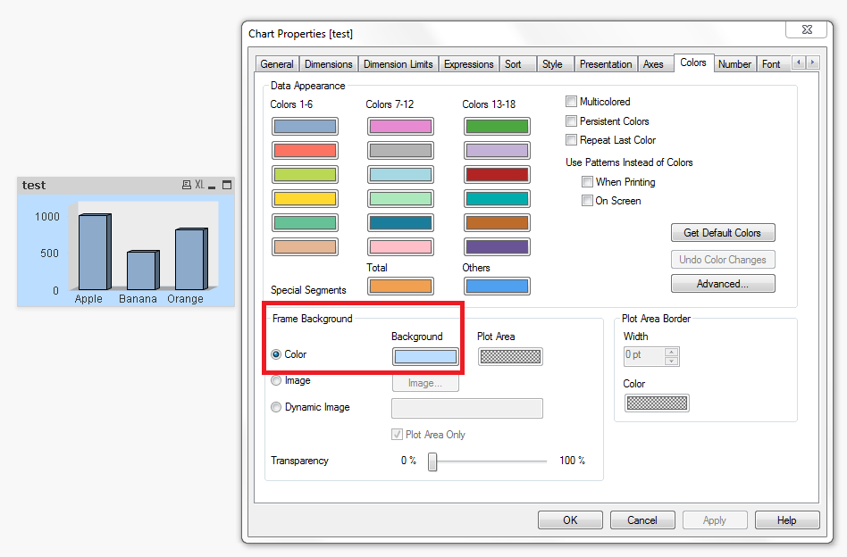
Task: Switch to the Presentation tab
Action: coord(606,64)
